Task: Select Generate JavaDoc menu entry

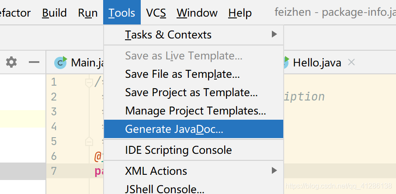Action: click(x=174, y=129)
